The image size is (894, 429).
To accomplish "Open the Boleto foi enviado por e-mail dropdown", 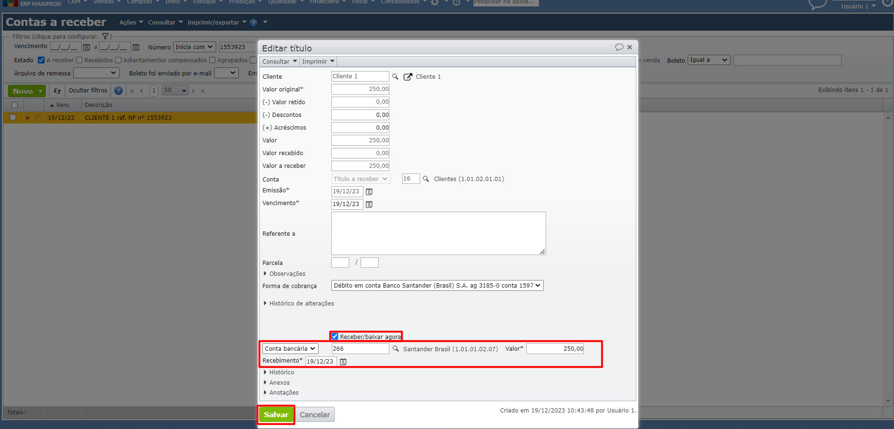I will (x=226, y=73).
